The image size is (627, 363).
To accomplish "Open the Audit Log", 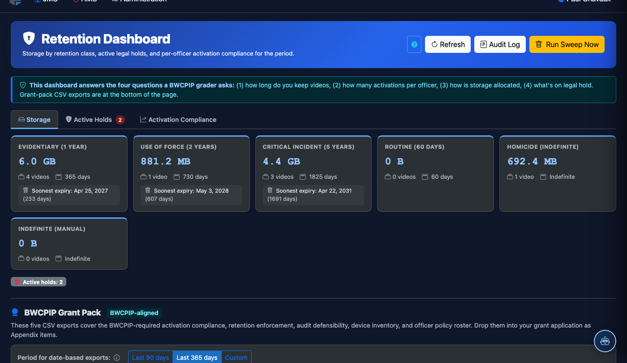I will click(500, 44).
